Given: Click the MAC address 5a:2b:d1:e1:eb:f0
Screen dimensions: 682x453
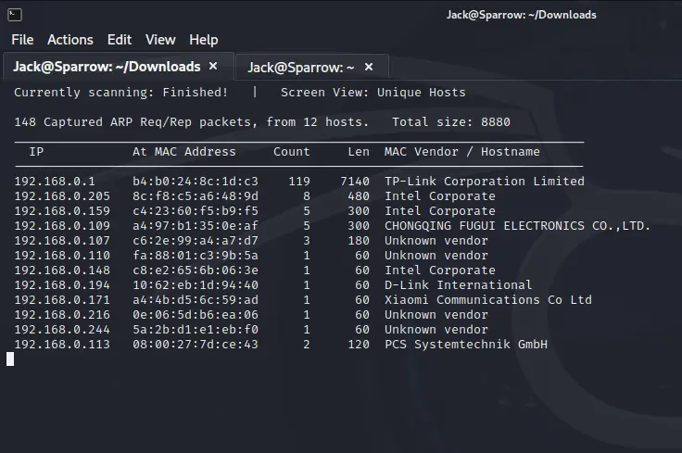Looking at the screenshot, I should 196,329.
